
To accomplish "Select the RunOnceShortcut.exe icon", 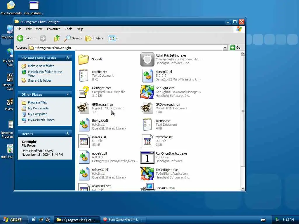I will (x=147, y=157).
